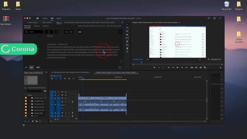247x139 pixels.
Task: Toggle nest sequence insert mode
Action: (52, 78)
